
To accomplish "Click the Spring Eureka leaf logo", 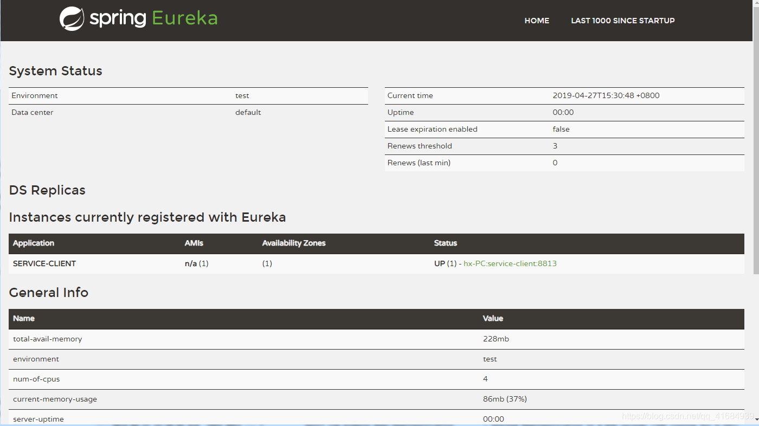I will [x=72, y=18].
